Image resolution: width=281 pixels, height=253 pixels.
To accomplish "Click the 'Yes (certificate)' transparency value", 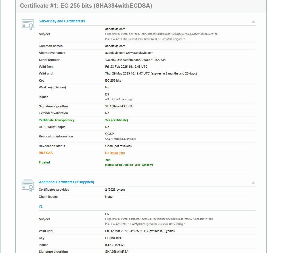I will [x=116, y=120].
